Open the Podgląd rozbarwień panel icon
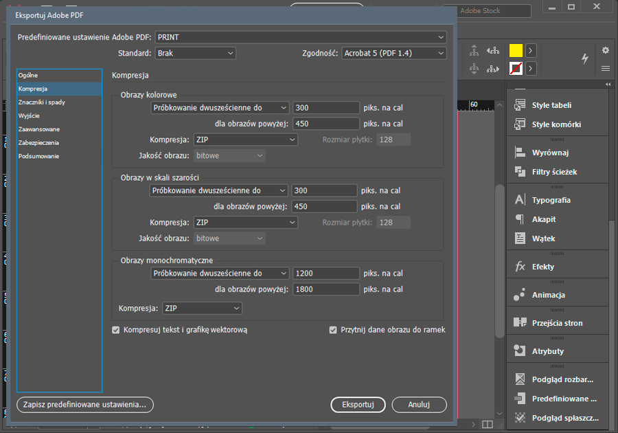Screen dimensions: 618x433 tap(520, 379)
